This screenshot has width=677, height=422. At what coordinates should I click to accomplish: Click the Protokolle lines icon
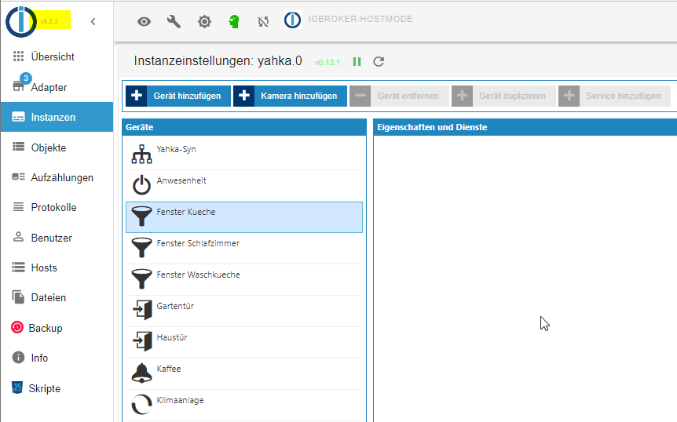(x=19, y=207)
